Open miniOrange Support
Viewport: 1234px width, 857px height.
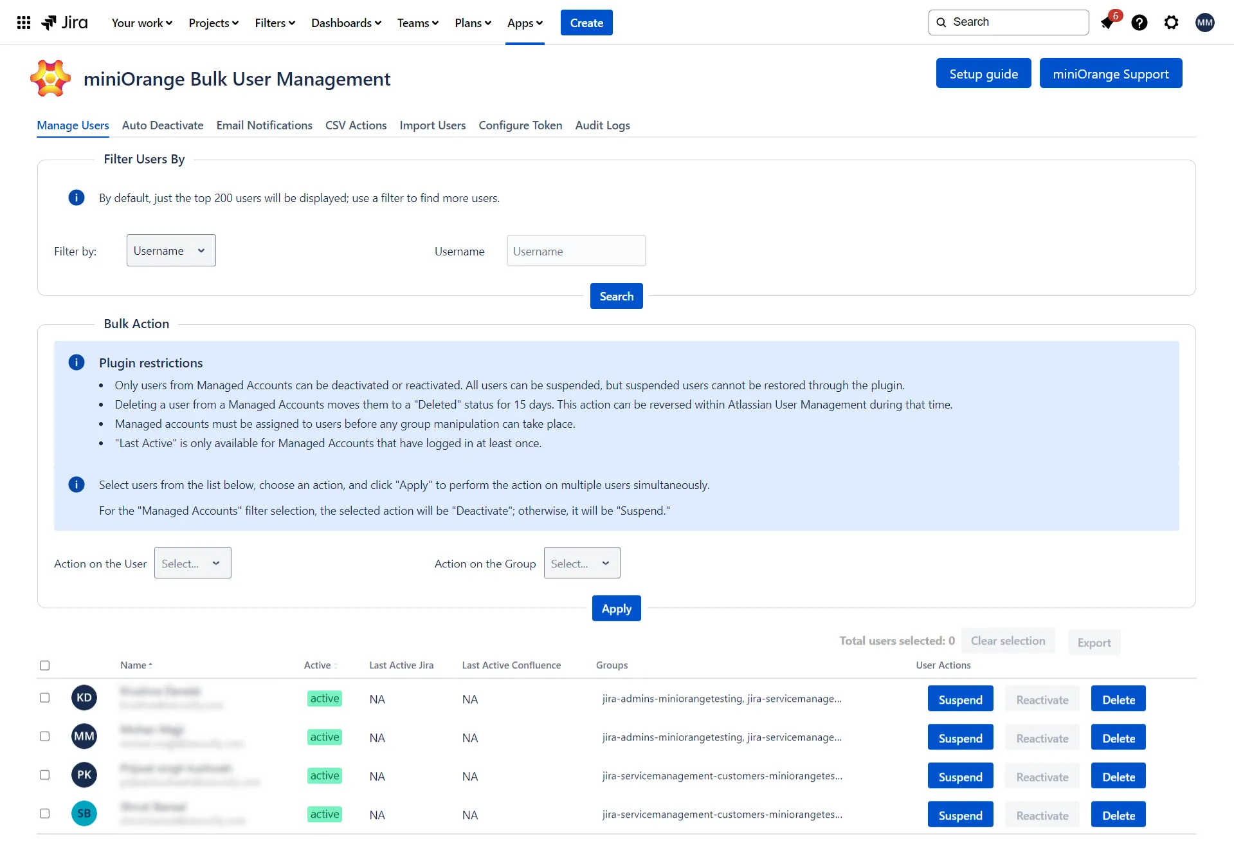(x=1111, y=73)
